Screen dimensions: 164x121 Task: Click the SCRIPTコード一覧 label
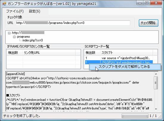pos(97,46)
